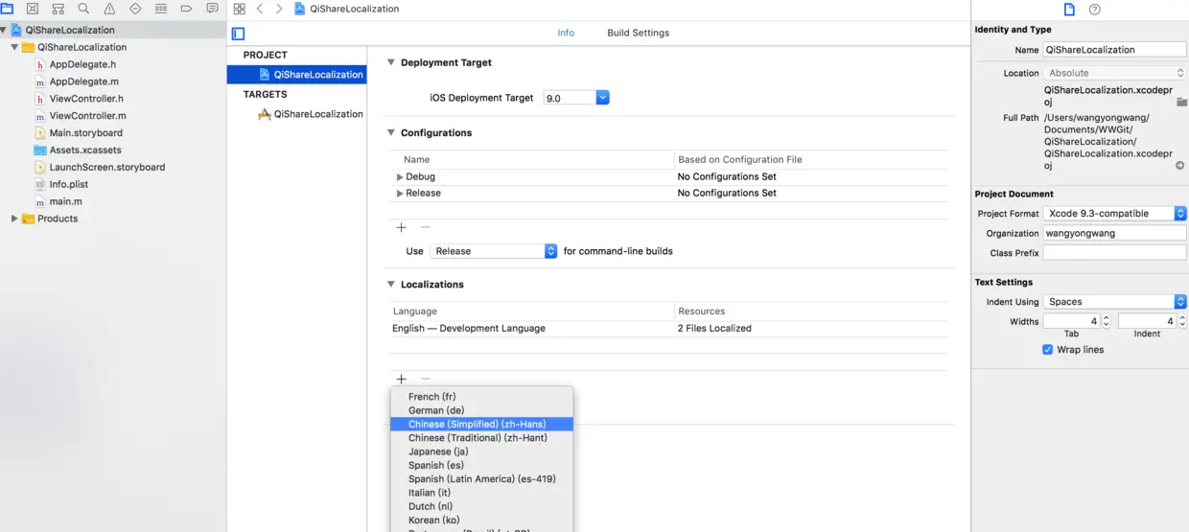Viewport: 1189px width, 532px height.
Task: Choose Dutch (nl) from language menu
Action: pyautogui.click(x=481, y=506)
